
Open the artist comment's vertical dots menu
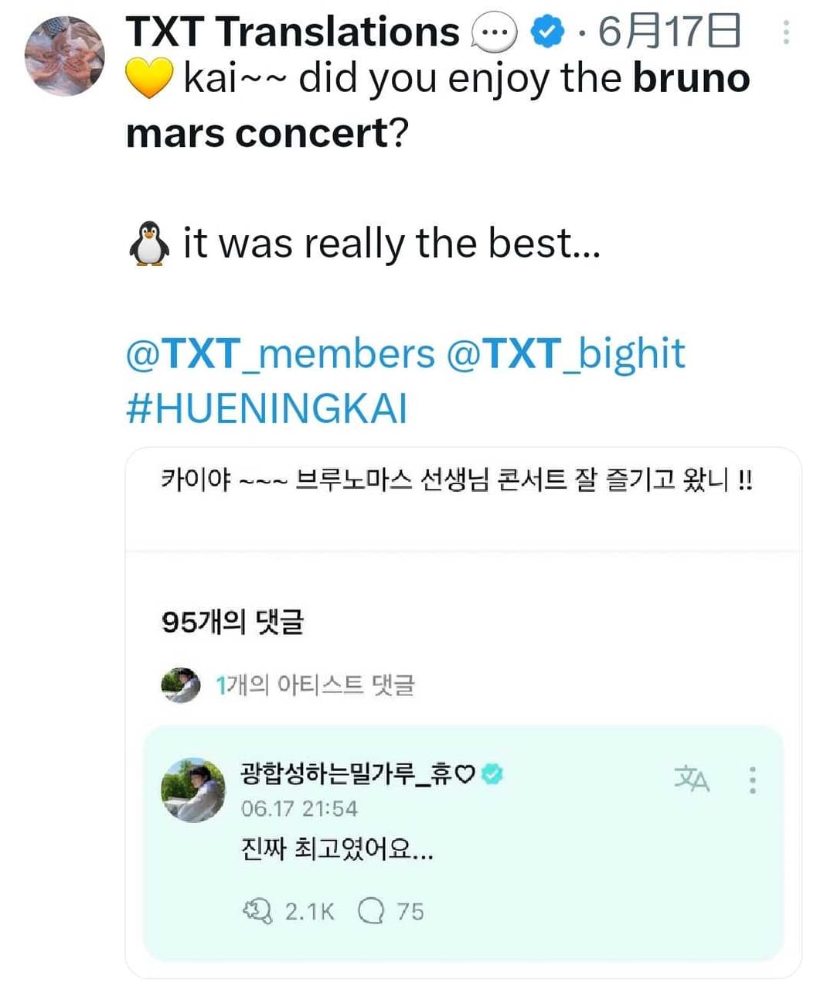pos(752,780)
